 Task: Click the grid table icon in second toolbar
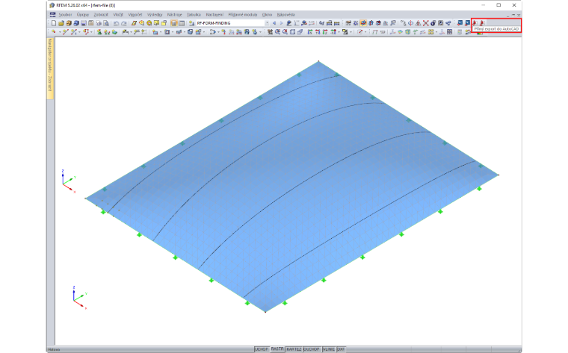point(450,32)
